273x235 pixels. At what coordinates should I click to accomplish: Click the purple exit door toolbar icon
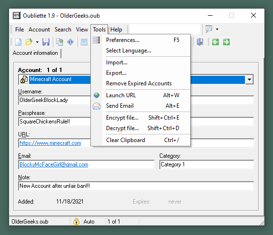(200, 42)
